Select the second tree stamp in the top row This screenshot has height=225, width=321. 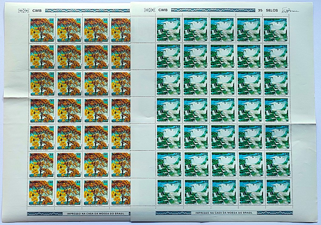69,30
